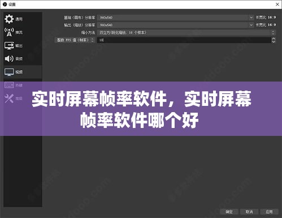
Task: Open the downscale filter combo box
Action: 186,32
